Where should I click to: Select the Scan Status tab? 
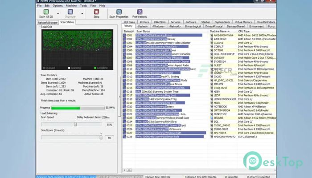pos(67,22)
